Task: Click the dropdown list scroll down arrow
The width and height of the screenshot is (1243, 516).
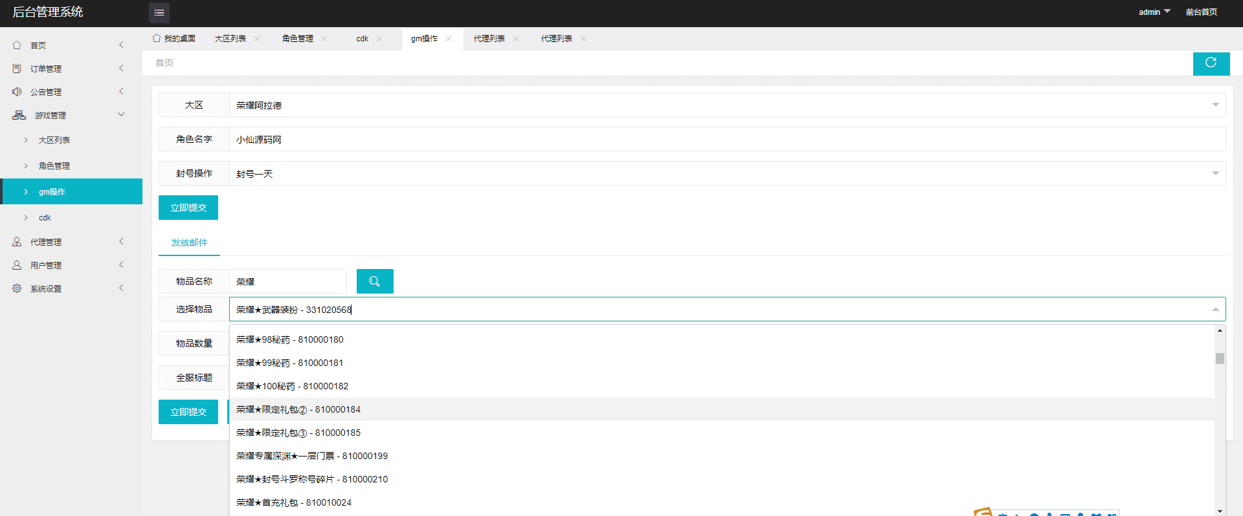Action: tap(1220, 511)
